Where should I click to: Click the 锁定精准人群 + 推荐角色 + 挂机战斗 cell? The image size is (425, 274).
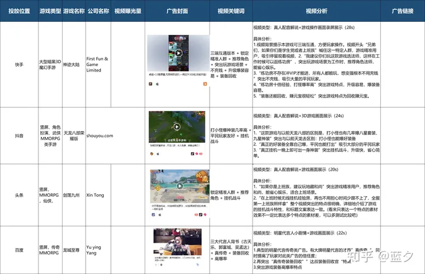[231, 195]
